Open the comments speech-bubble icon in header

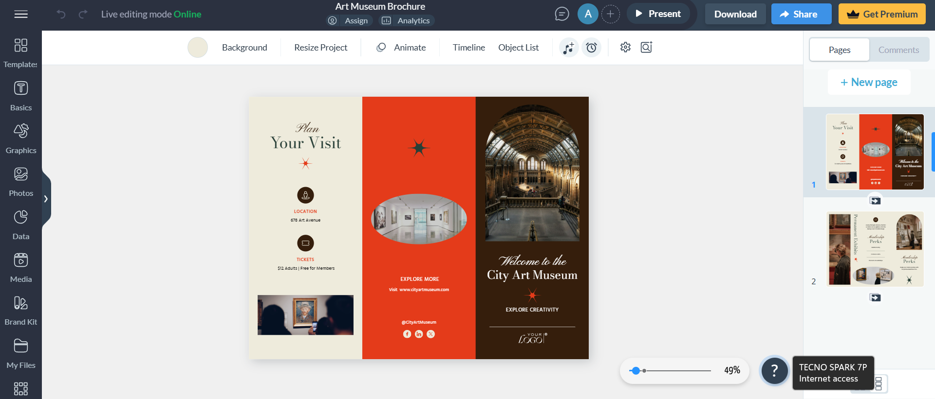pyautogui.click(x=562, y=14)
